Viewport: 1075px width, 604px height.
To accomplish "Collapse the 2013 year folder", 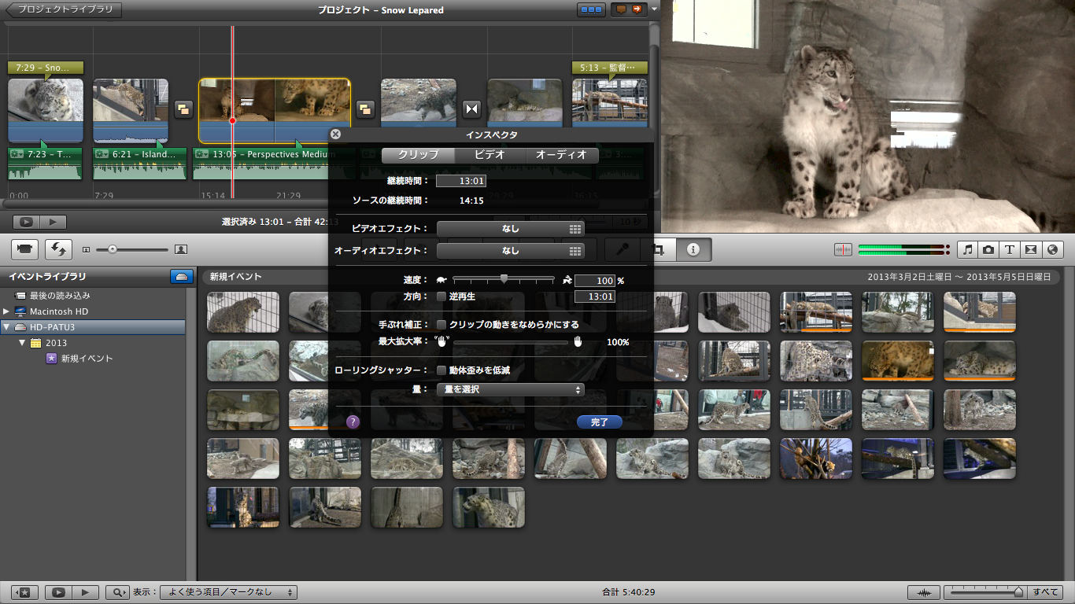I will point(22,343).
